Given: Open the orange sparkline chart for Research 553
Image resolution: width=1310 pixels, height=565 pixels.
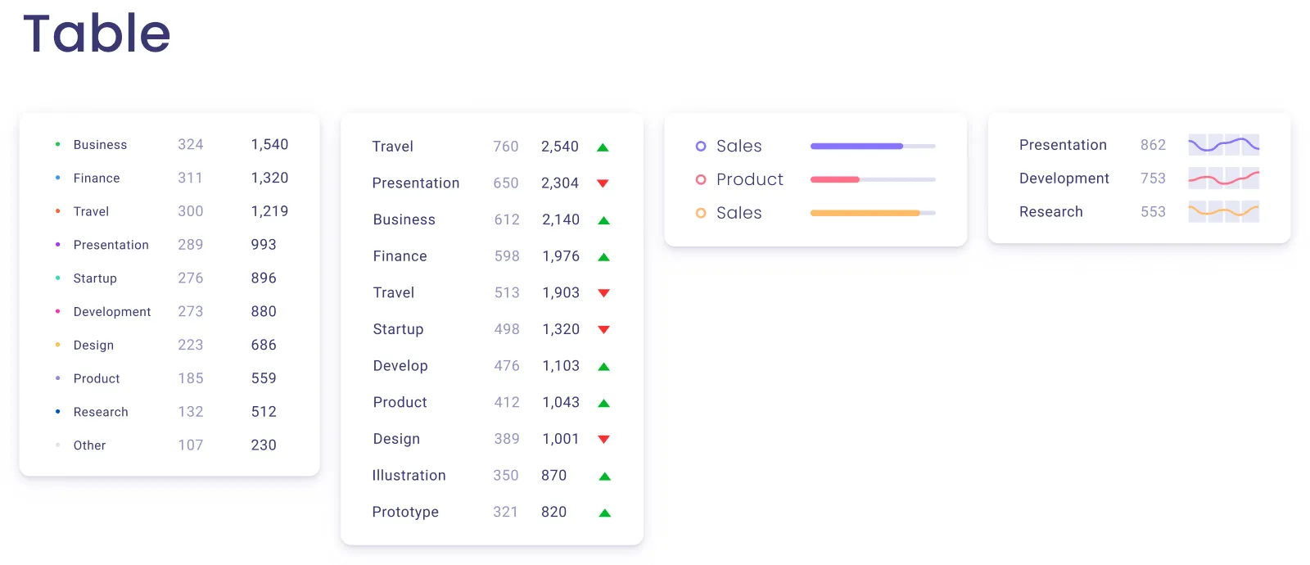Looking at the screenshot, I should coord(1223,212).
